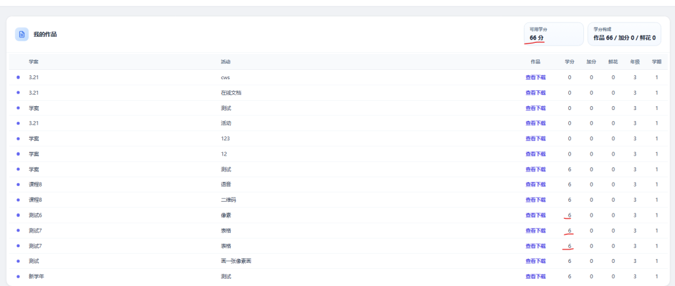Click the document icon beside 我的作品
Screen dimensions: 675x286
(x=22, y=34)
